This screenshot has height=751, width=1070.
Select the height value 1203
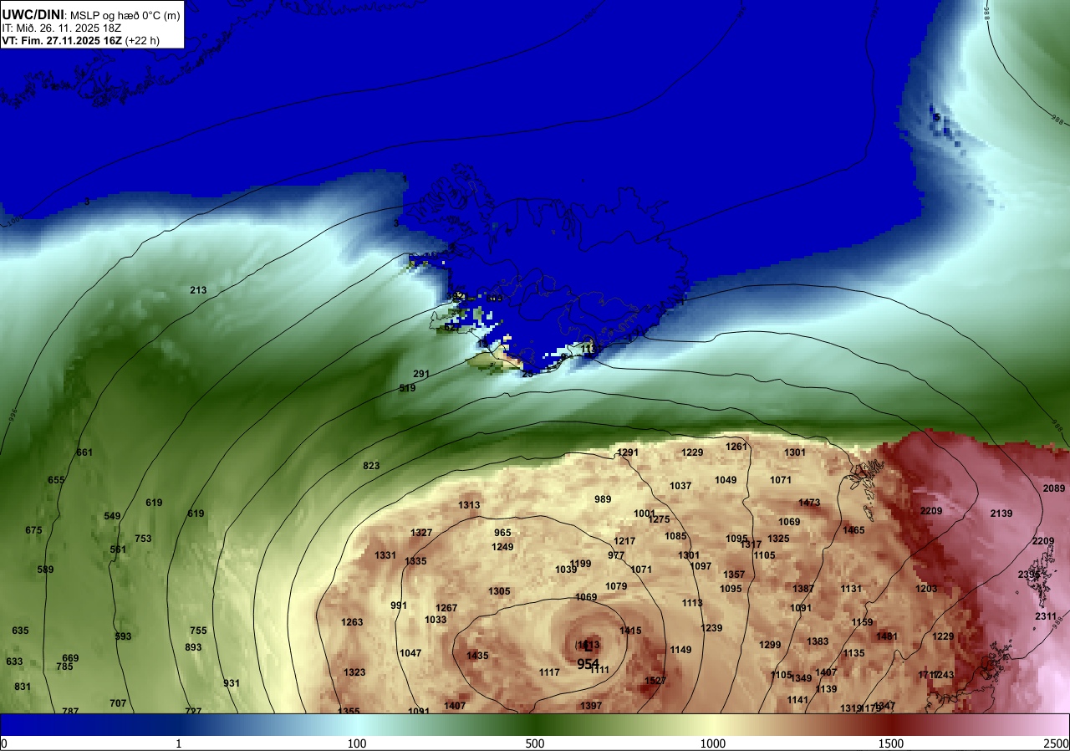click(x=926, y=589)
